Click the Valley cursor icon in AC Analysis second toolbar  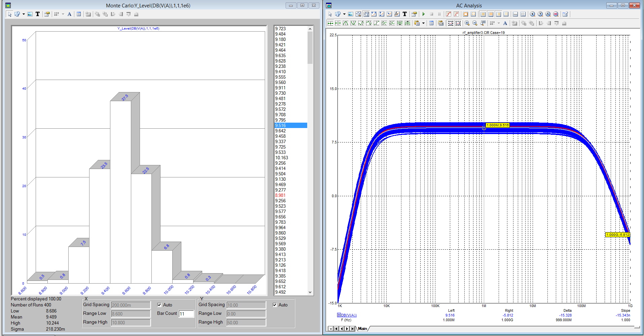click(x=353, y=23)
